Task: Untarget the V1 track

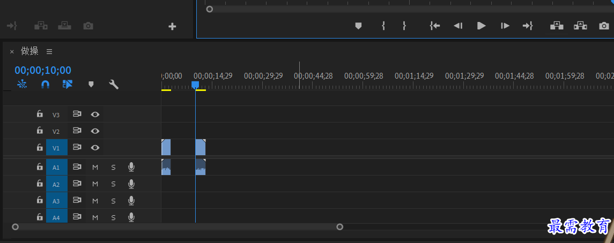Action: coord(56,148)
